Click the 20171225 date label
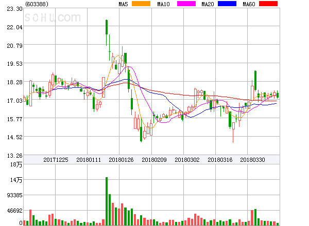The height and width of the screenshot is (226, 309). [x=56, y=160]
